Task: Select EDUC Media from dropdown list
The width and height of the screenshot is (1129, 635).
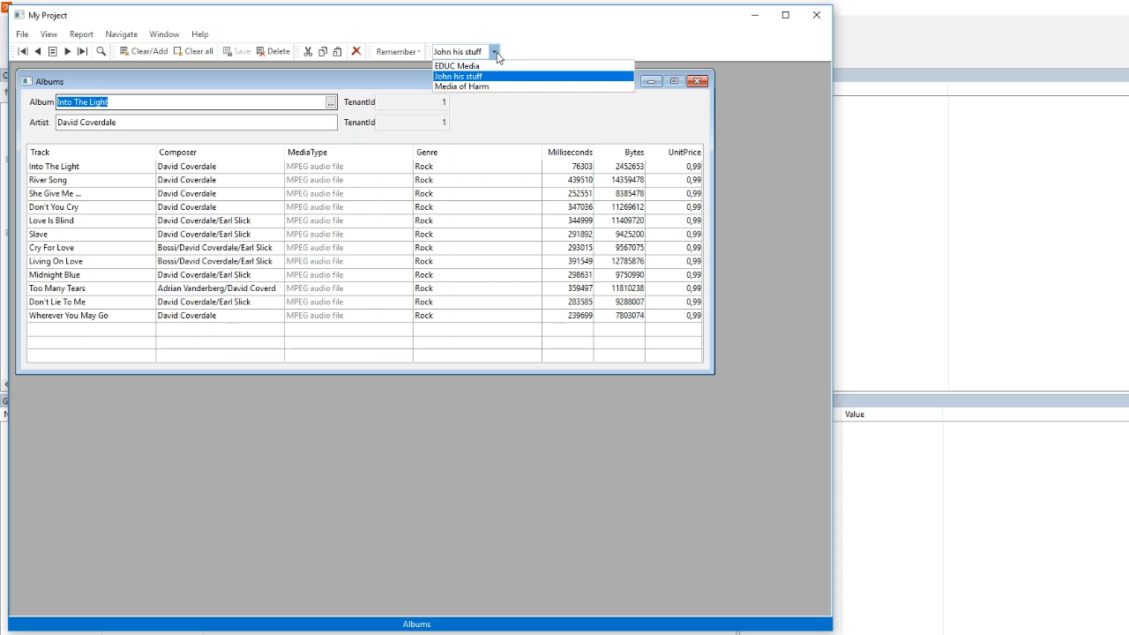Action: pyautogui.click(x=457, y=66)
